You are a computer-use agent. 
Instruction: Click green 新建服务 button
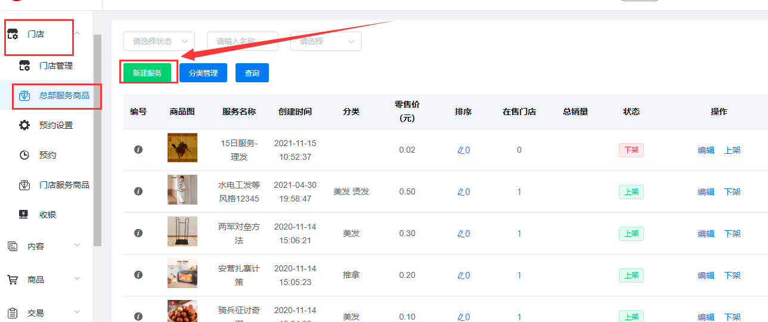coord(147,73)
